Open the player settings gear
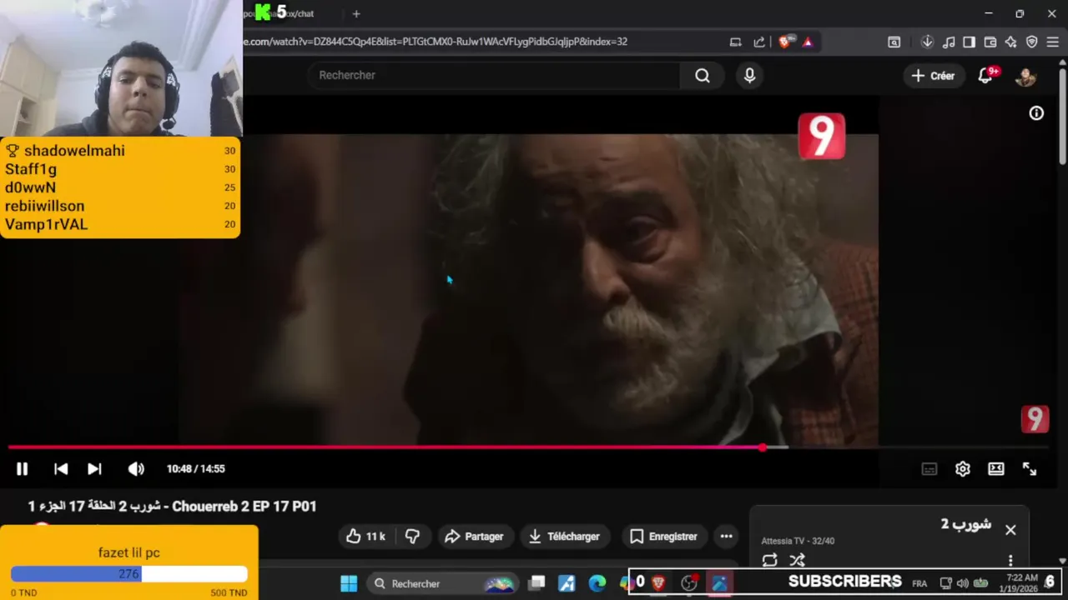1068x600 pixels. (x=963, y=469)
